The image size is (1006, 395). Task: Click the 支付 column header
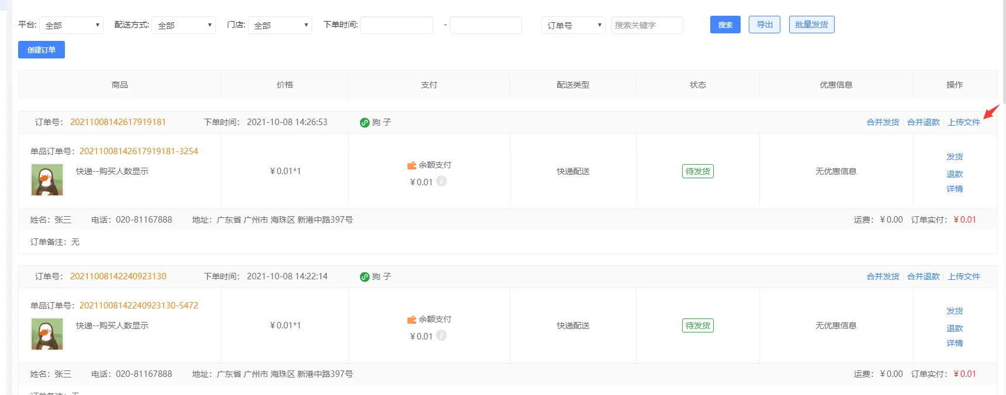pyautogui.click(x=429, y=85)
